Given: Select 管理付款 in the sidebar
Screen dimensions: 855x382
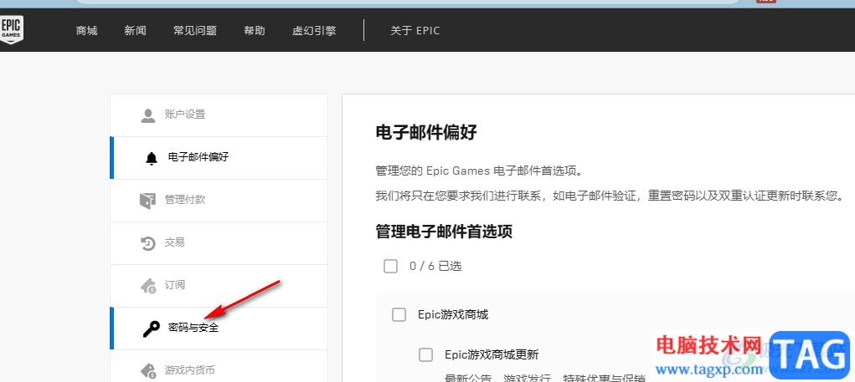Looking at the screenshot, I should pyautogui.click(x=219, y=201).
